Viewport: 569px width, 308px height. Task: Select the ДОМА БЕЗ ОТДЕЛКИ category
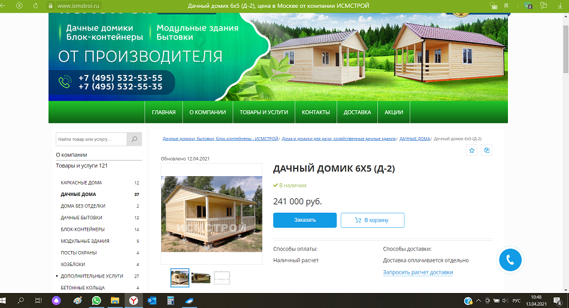point(83,206)
